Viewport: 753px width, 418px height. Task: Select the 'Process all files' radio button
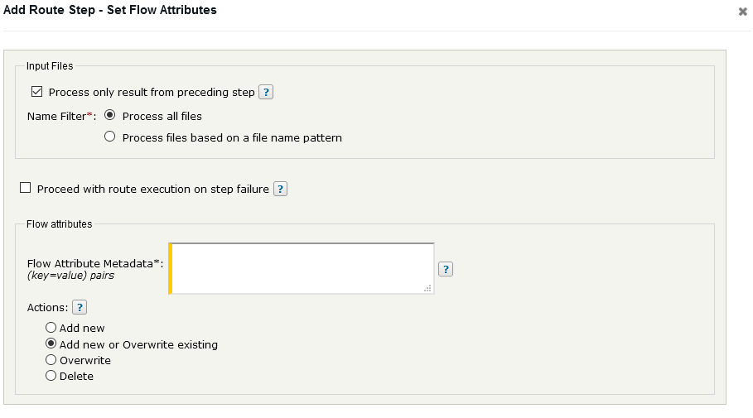coord(110,116)
